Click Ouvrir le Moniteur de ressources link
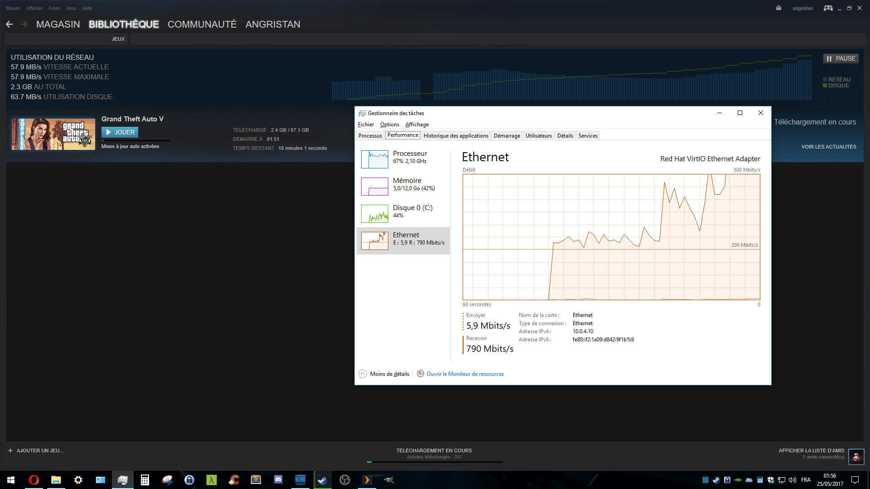Viewport: 870px width, 489px height. [465, 374]
